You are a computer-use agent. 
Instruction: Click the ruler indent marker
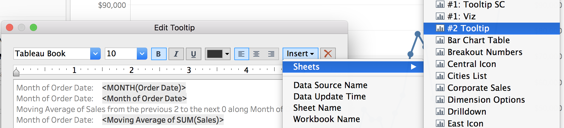pyautogui.click(x=16, y=72)
